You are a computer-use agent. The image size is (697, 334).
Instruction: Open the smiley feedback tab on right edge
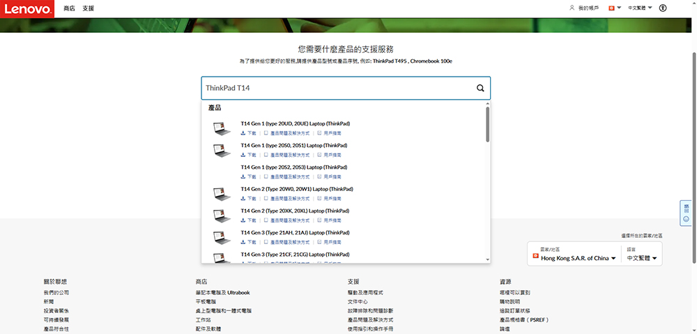click(686, 213)
